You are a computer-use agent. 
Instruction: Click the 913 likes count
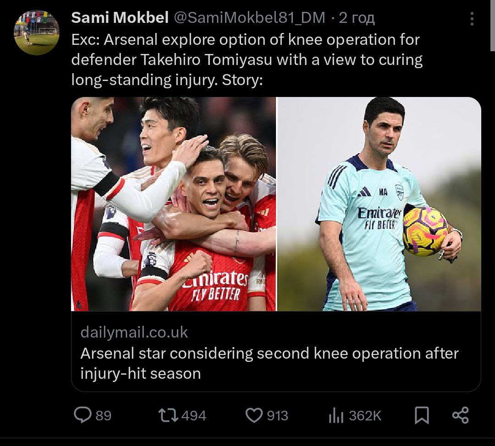coord(277,415)
